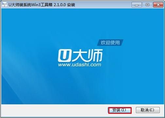
Task: Click the 安装 word ending the window title
Action: (71, 5)
